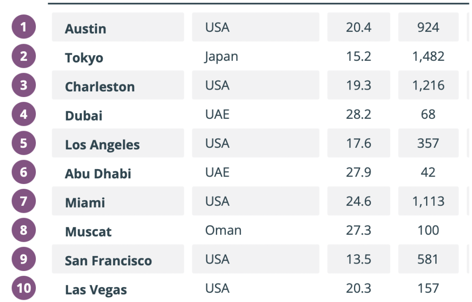Click the rank 2 purple badge
Viewport: 472px width, 302px height.
24,56
